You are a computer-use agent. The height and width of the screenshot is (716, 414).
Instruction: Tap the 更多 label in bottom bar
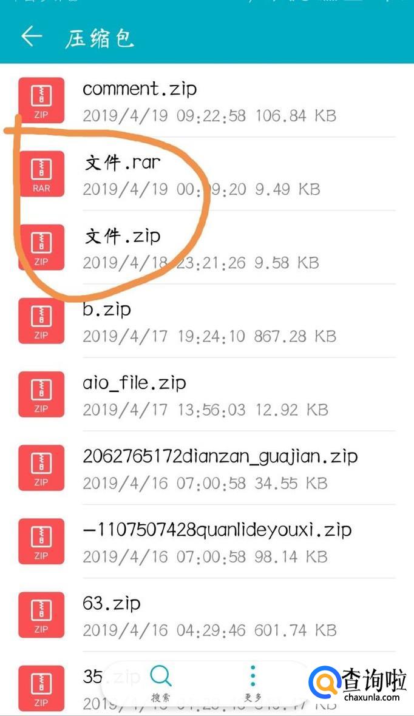(253, 697)
